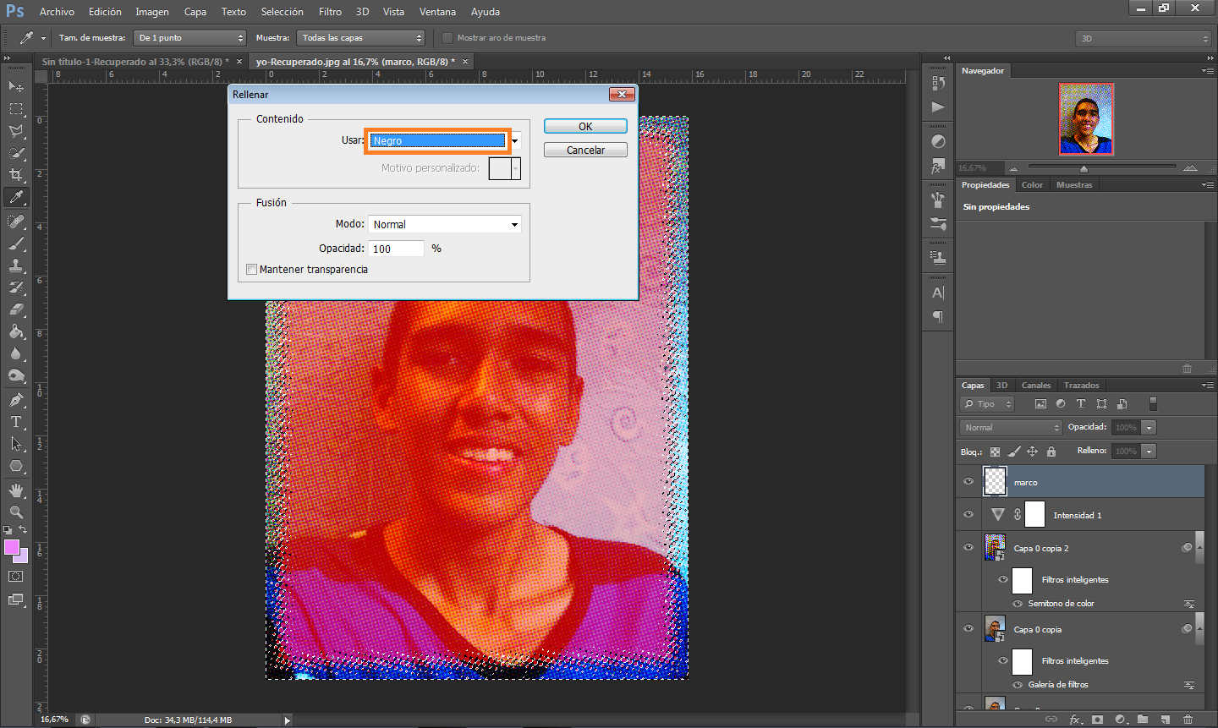Select the History Brush tool
The image size is (1218, 728).
coord(16,287)
